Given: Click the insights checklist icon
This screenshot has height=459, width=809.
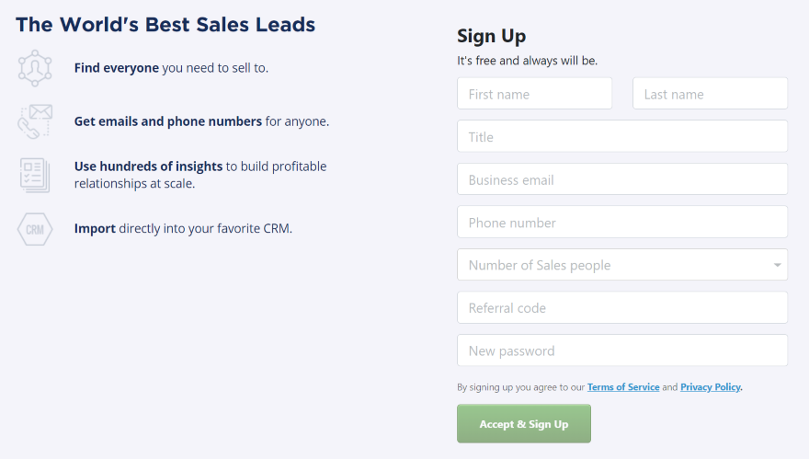Looking at the screenshot, I should click(x=34, y=175).
